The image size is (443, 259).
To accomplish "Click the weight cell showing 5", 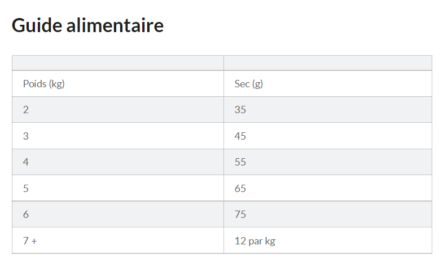I will click(26, 189).
